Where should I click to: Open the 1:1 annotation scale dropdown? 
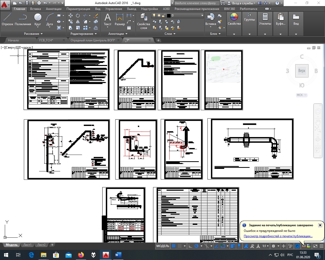point(265,246)
